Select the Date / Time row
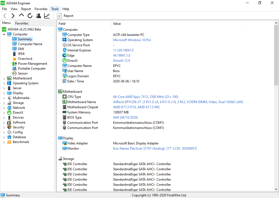Viewport: 279px width, 198px height. coord(165,81)
